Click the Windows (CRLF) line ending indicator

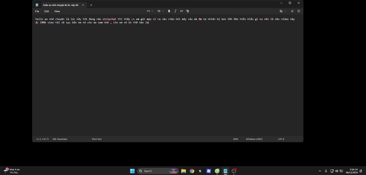pos(254,139)
